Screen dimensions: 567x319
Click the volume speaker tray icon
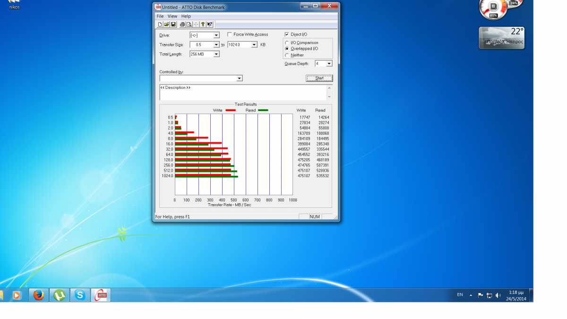(x=498, y=295)
